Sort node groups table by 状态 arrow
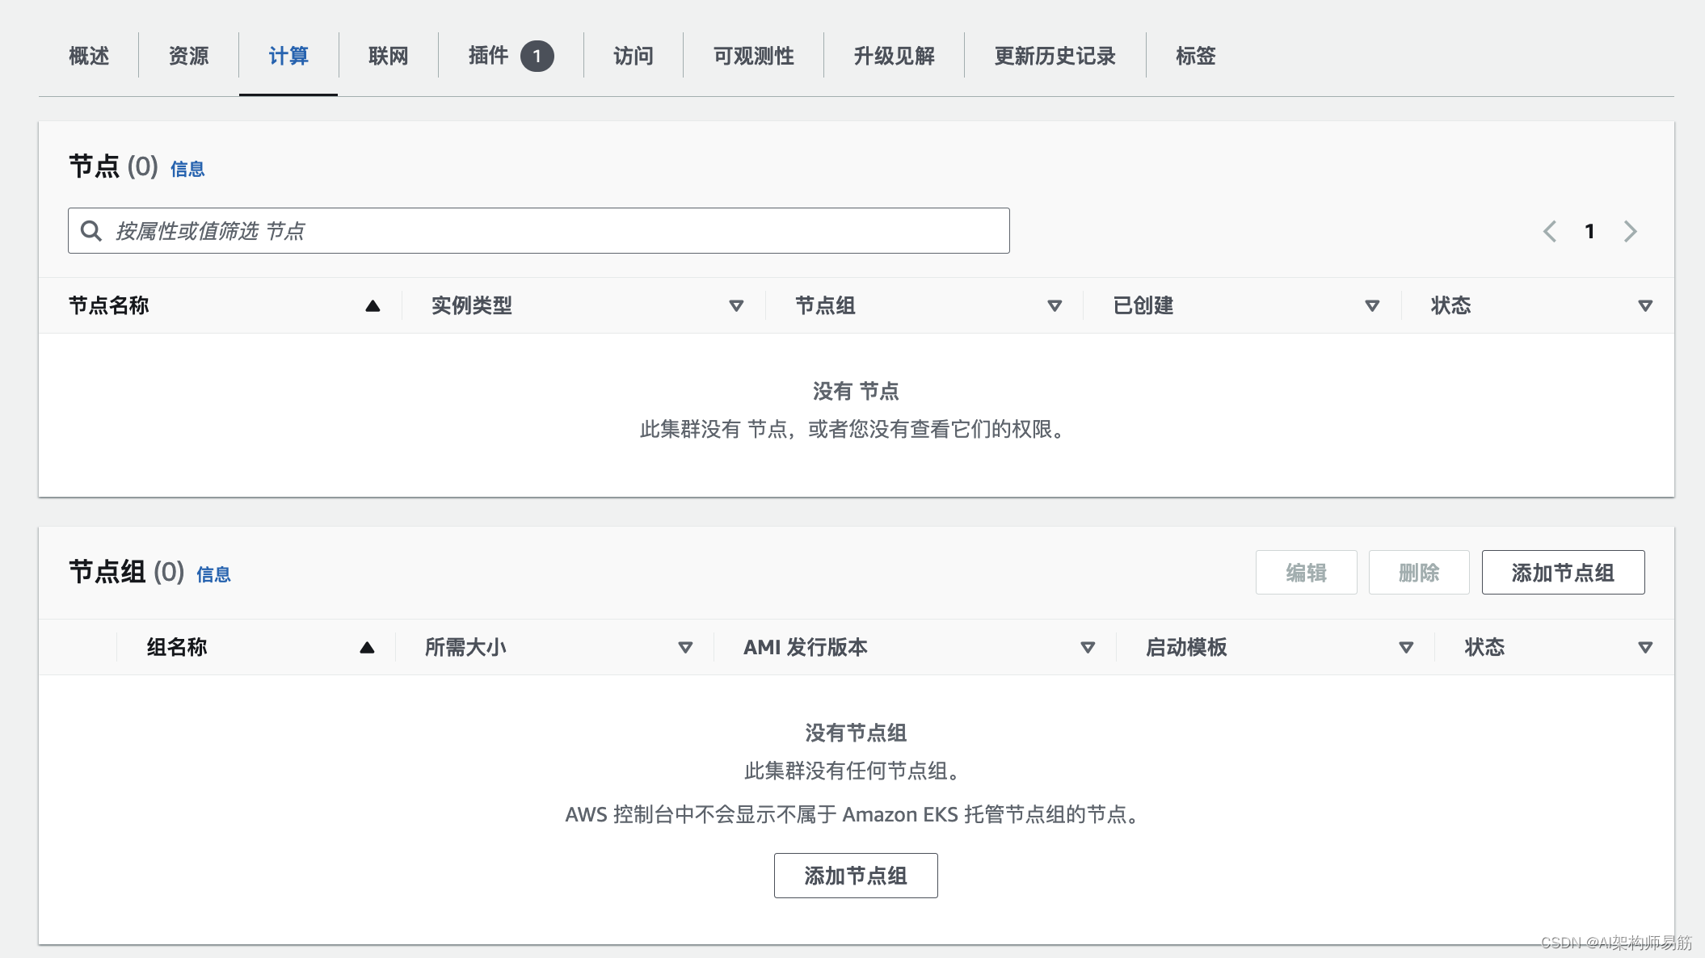The height and width of the screenshot is (958, 1705). point(1645,647)
